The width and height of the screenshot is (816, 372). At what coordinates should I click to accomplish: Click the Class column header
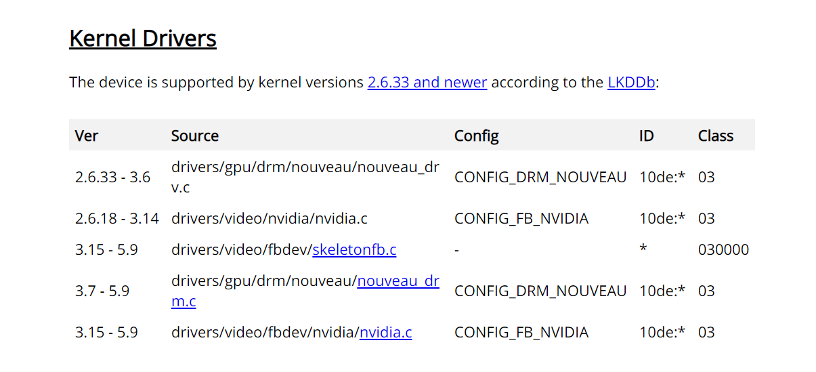(716, 136)
